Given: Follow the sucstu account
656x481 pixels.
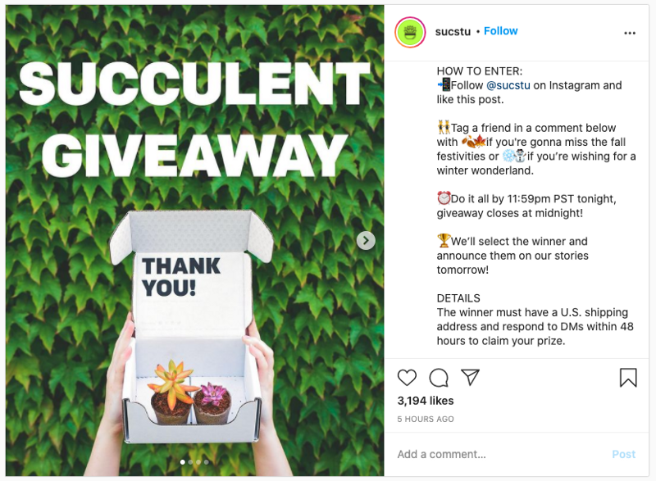Looking at the screenshot, I should (x=501, y=31).
